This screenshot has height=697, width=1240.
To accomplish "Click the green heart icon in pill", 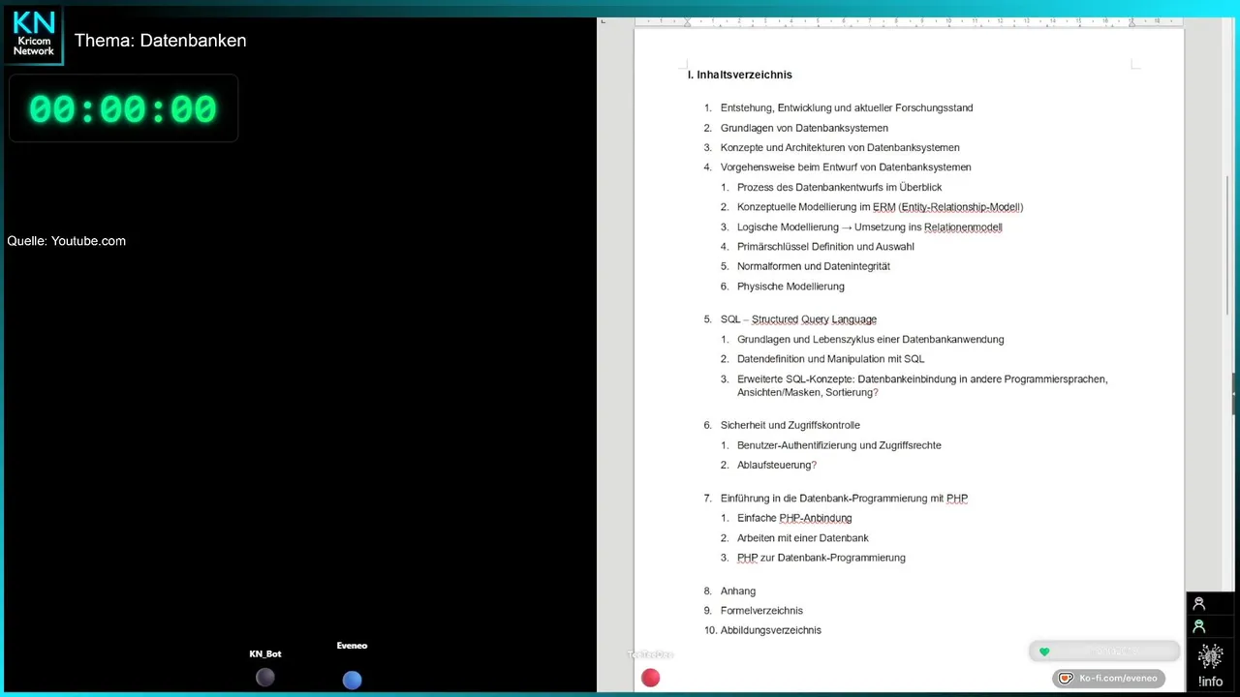I will point(1044,652).
